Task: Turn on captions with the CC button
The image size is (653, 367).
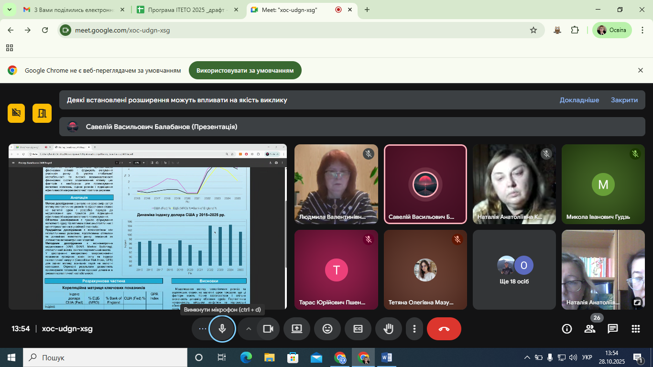Action: [x=358, y=329]
